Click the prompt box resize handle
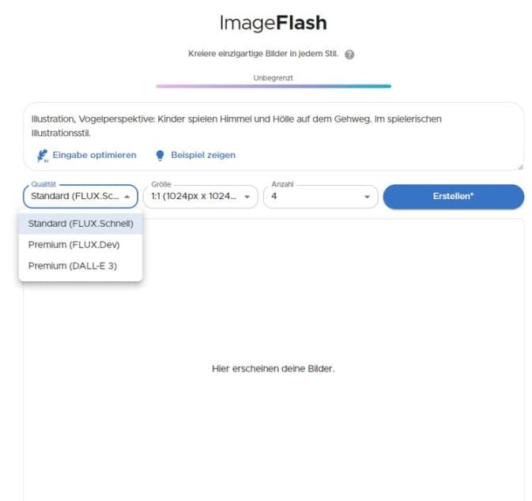532x501 pixels. pyautogui.click(x=520, y=167)
